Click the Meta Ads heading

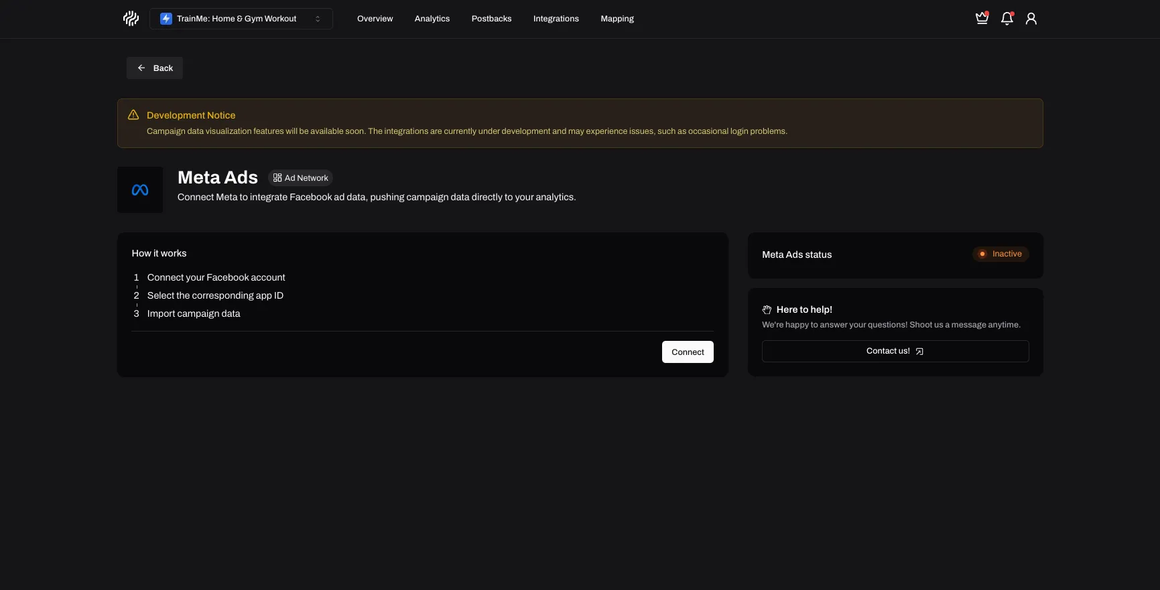tap(218, 177)
